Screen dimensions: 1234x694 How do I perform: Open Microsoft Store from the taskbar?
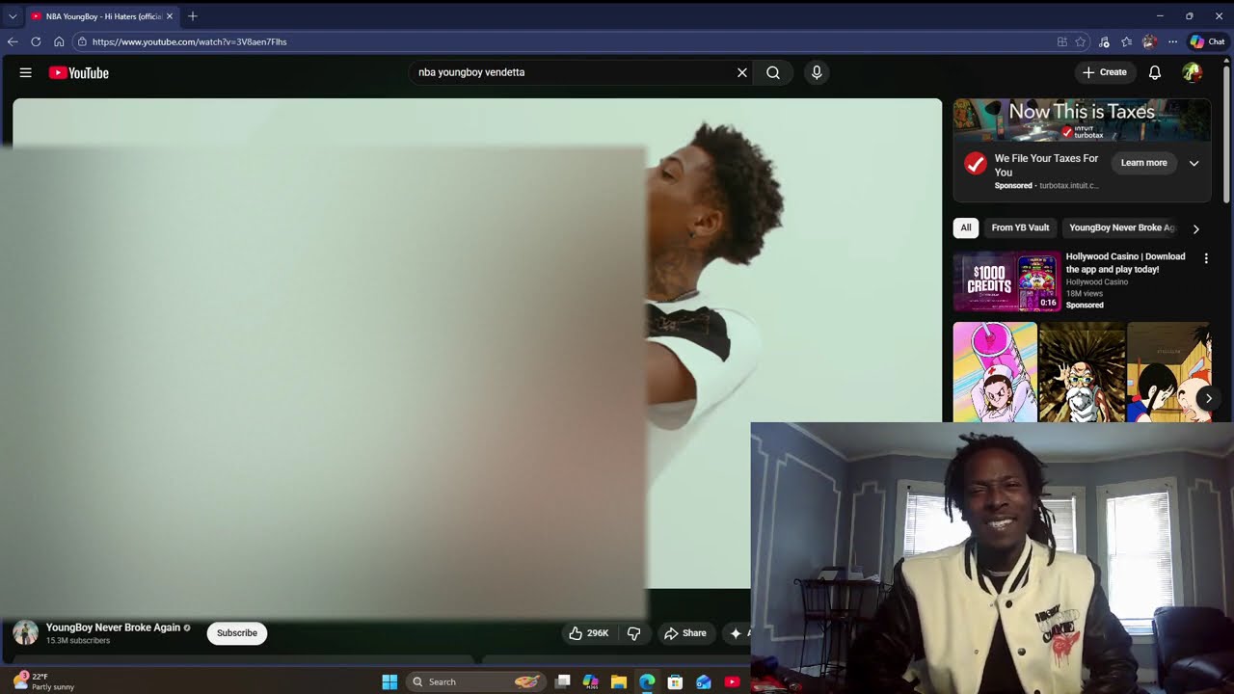[676, 681]
